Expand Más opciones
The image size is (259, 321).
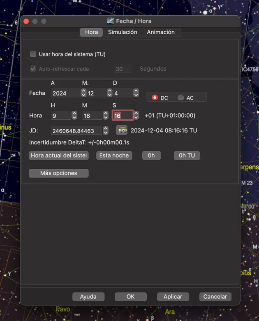pos(59,173)
